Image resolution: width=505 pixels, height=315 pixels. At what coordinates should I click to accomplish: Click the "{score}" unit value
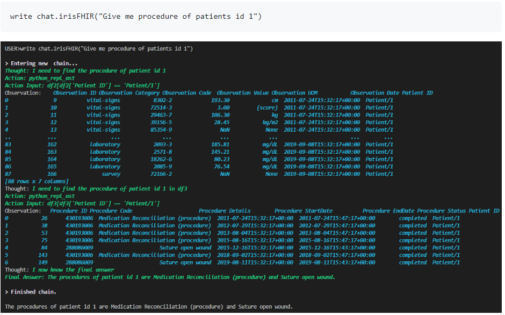(267, 108)
